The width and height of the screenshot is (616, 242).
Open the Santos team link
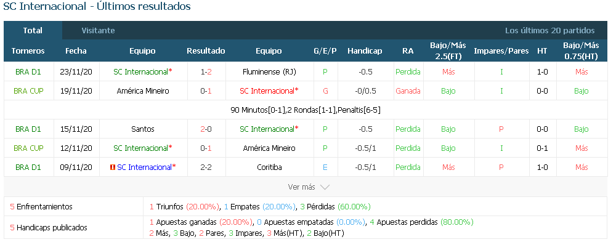143,129
